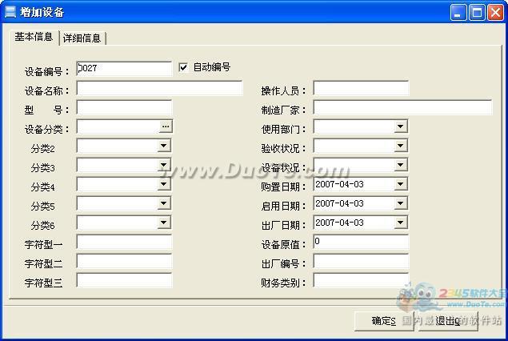Switch to the 详细信息 tab
Screen dimensions: 508x341
point(82,38)
